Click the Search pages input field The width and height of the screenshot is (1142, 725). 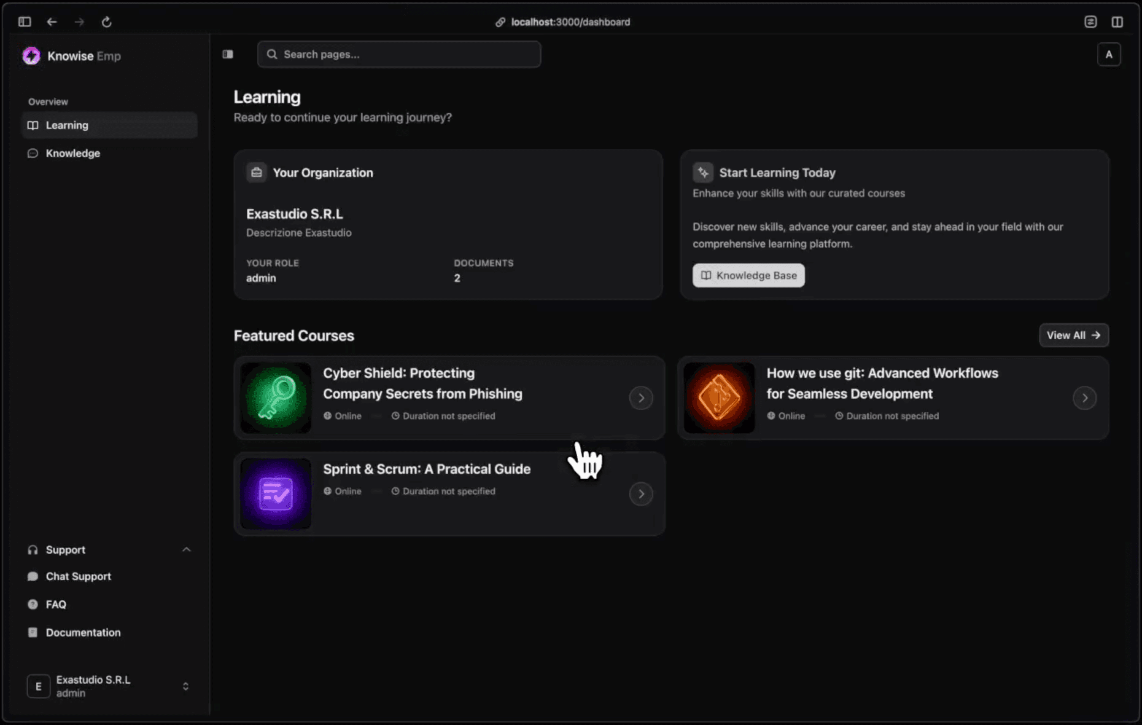(x=399, y=54)
